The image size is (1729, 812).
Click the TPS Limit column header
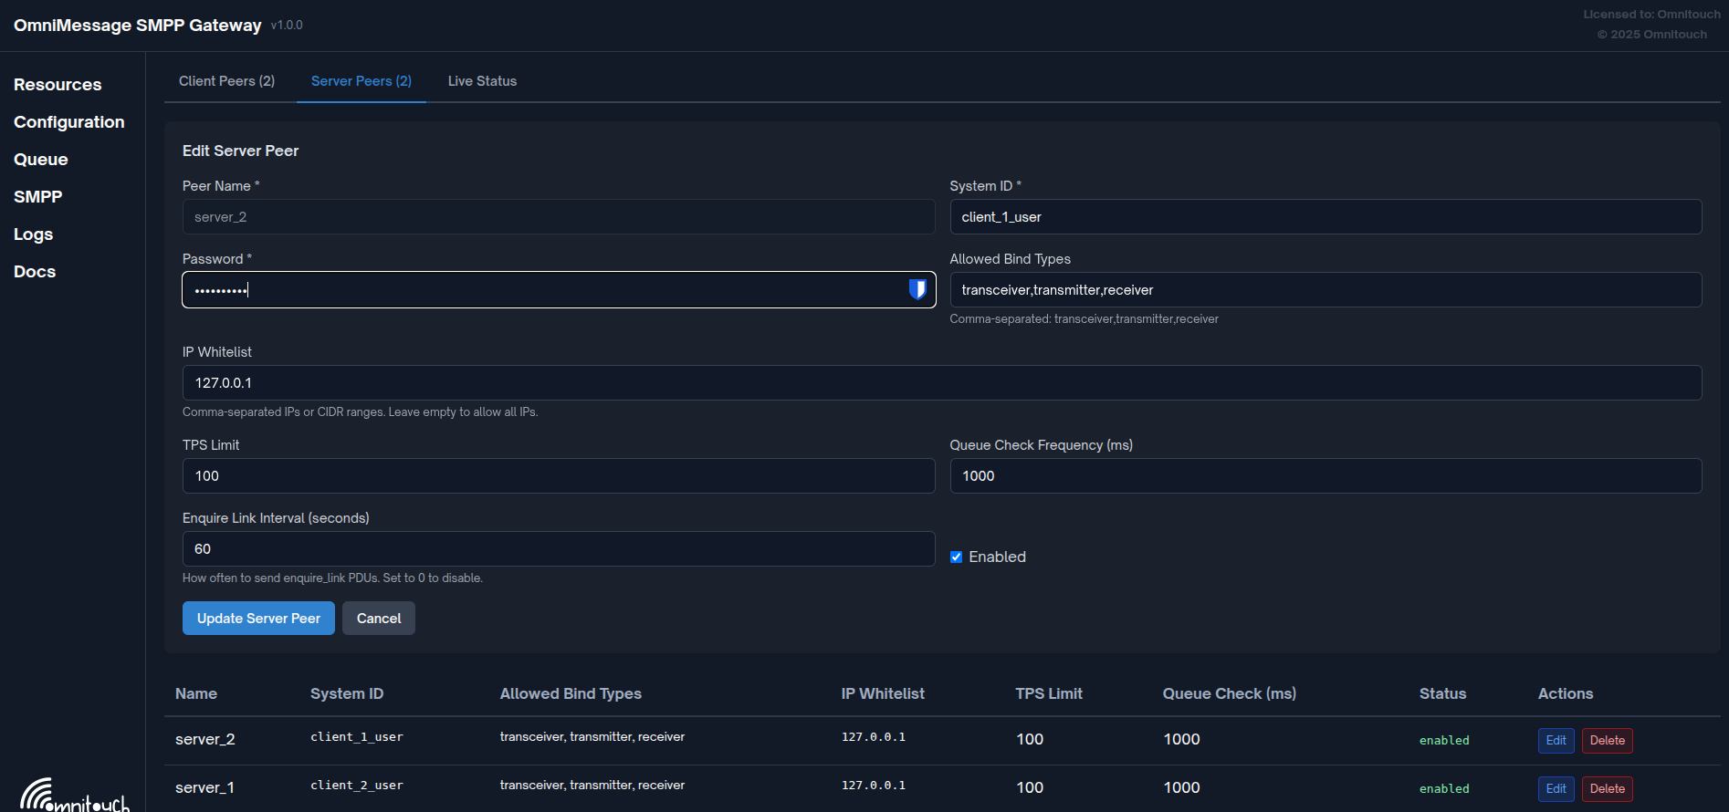click(1049, 694)
